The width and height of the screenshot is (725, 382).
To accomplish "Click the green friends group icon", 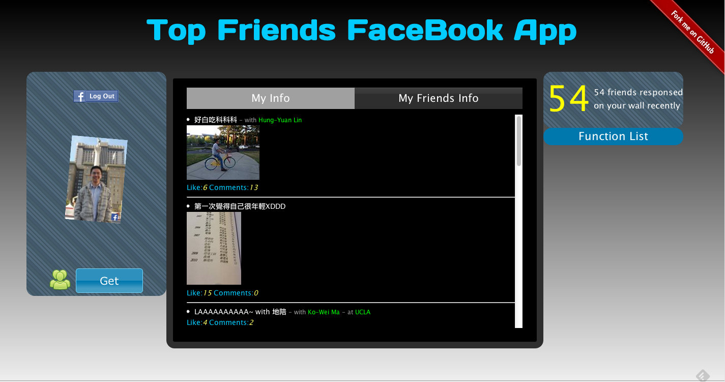I will 60,280.
